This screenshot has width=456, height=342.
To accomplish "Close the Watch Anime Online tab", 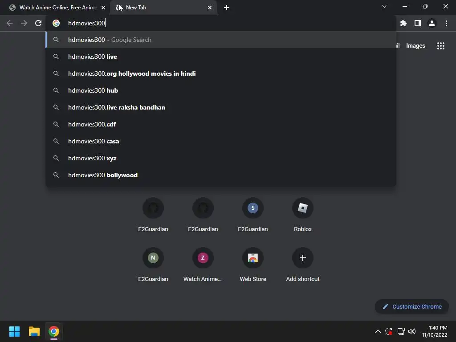I will click(x=103, y=8).
